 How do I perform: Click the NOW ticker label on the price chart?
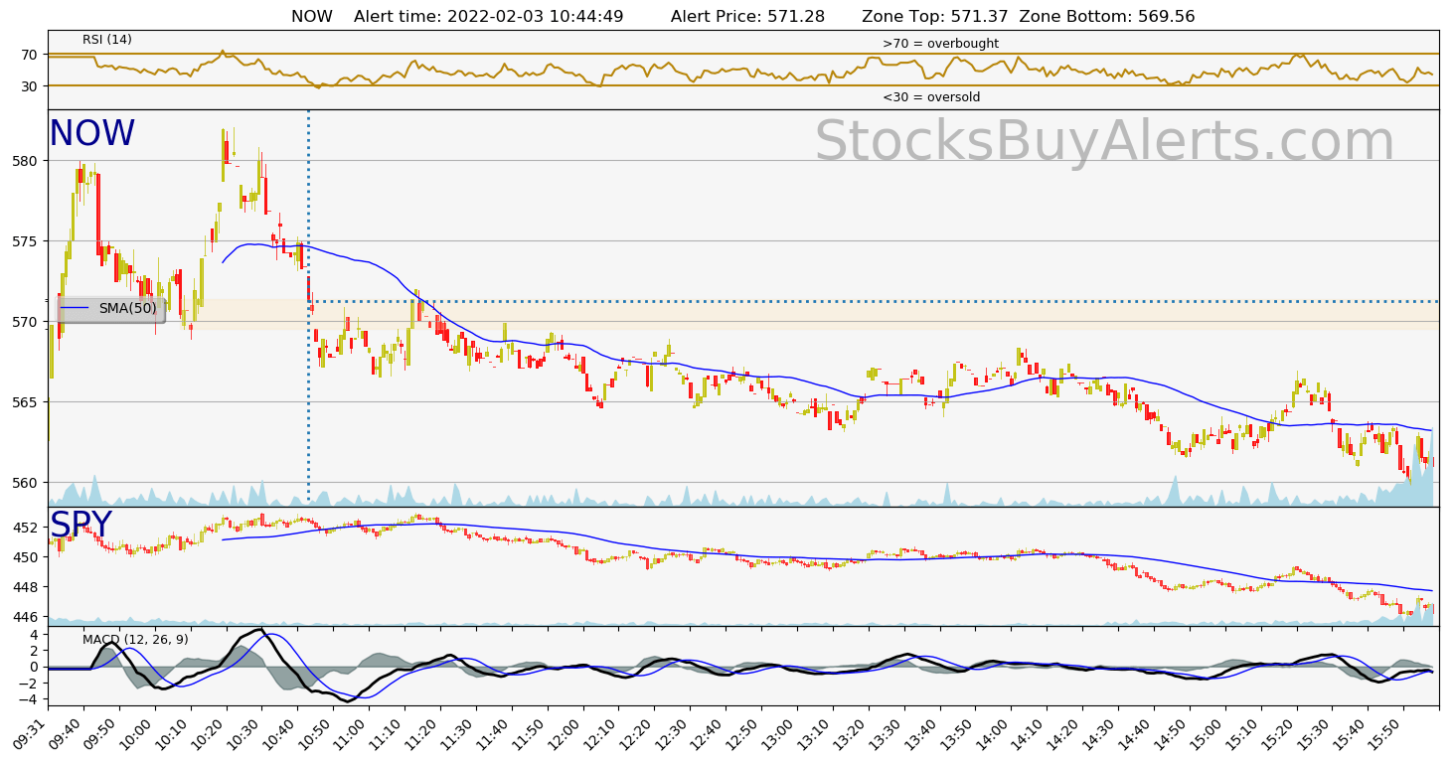pyautogui.click(x=91, y=134)
